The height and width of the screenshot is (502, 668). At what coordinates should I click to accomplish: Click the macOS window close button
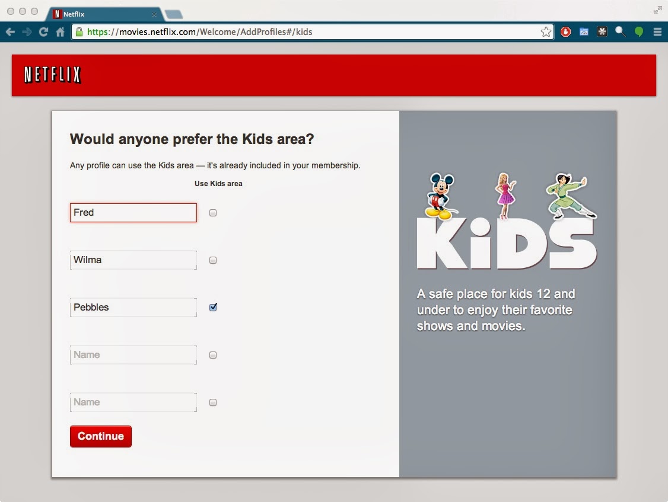pyautogui.click(x=11, y=11)
